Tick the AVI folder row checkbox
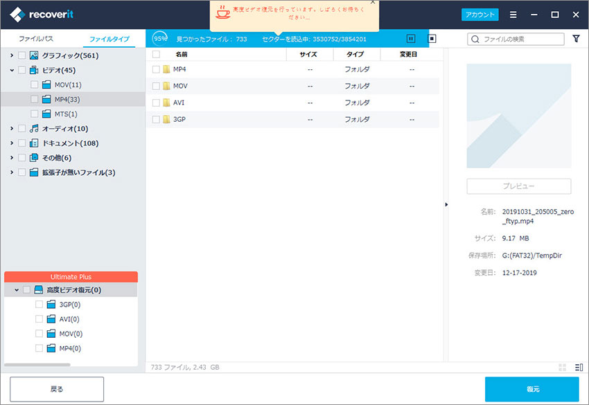589x405 pixels. [156, 103]
